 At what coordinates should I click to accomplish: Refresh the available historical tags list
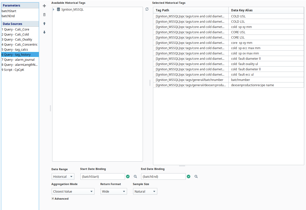(x=147, y=9)
